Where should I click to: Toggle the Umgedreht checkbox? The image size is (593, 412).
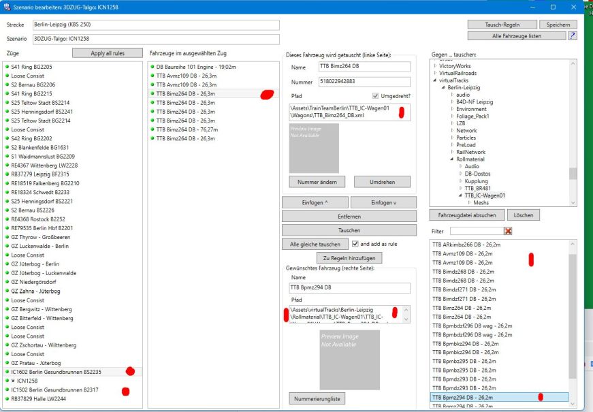coord(376,96)
